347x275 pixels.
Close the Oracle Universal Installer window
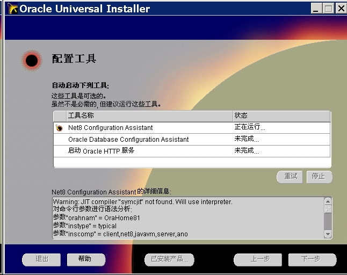(341, 9)
